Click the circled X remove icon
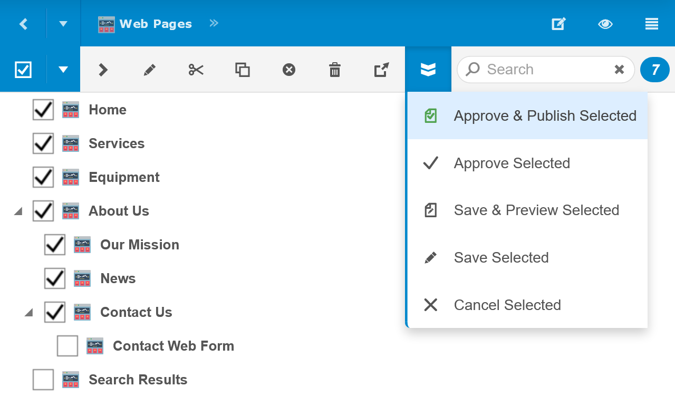 (x=288, y=70)
